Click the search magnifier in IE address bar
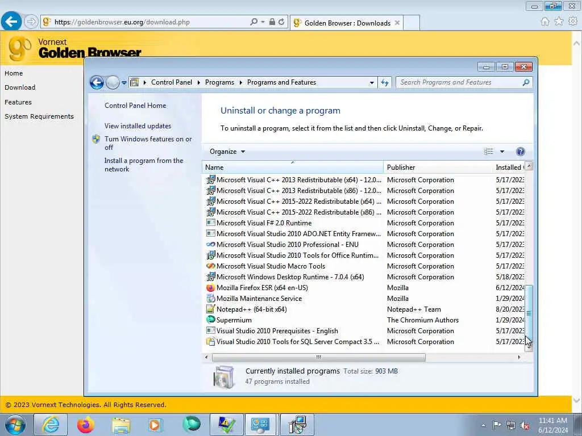 (x=253, y=22)
